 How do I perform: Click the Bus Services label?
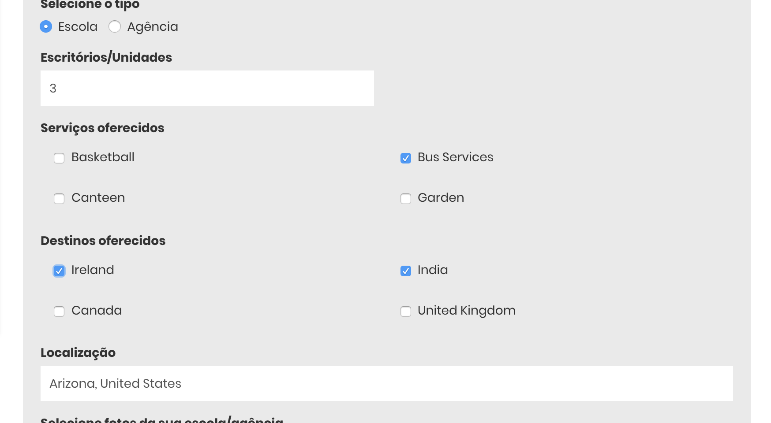click(x=456, y=157)
